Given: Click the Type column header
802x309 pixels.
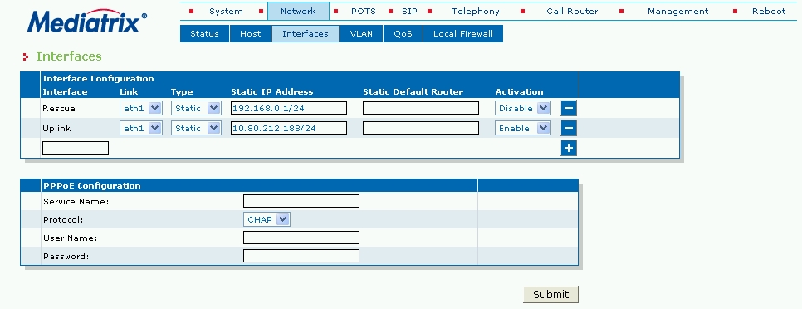Looking at the screenshot, I should pyautogui.click(x=182, y=92).
